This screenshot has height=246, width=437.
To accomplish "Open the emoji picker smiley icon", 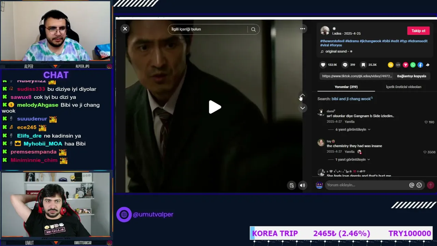I will coord(419,185).
